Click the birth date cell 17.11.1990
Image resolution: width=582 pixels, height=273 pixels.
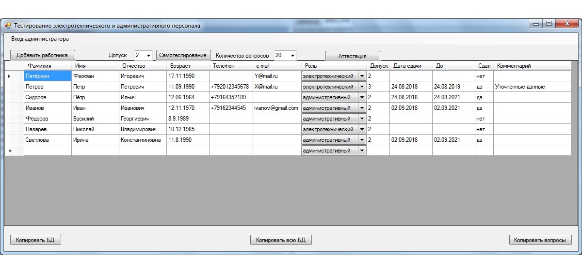[x=188, y=76]
